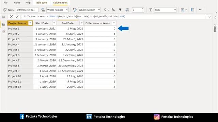Select the Project 3 cell

(x=20, y=39)
